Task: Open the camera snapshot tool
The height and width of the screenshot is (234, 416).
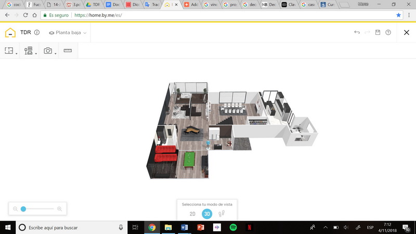Action: point(48,51)
